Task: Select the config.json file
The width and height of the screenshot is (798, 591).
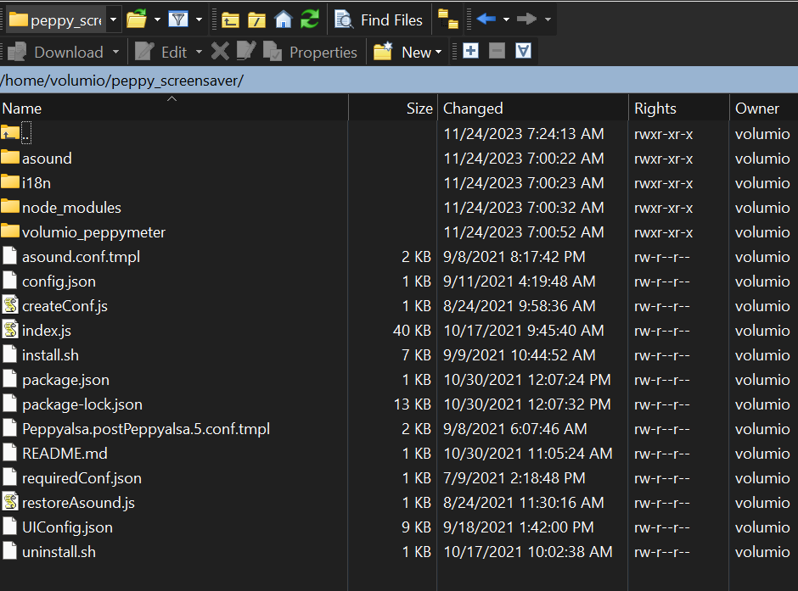Action: (48, 281)
